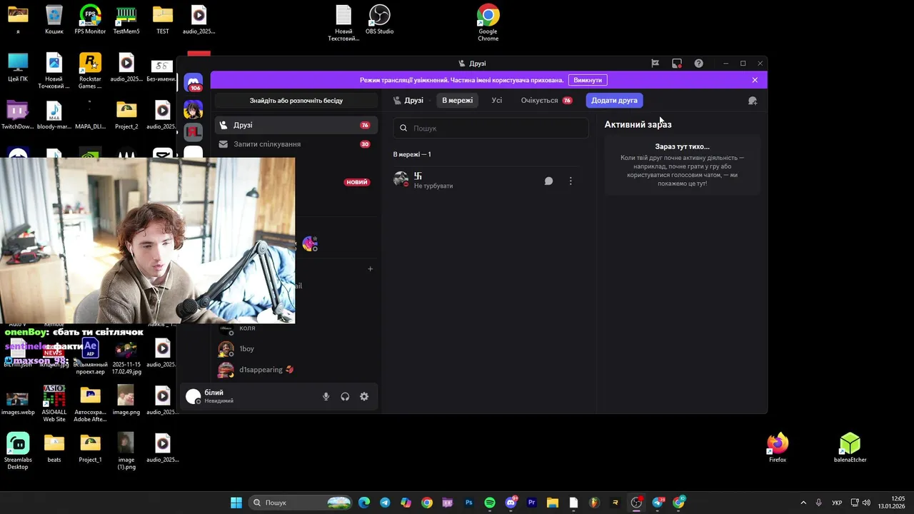The height and width of the screenshot is (514, 914).
Task: Click the friends search field 'Пошук'
Action: (x=491, y=128)
